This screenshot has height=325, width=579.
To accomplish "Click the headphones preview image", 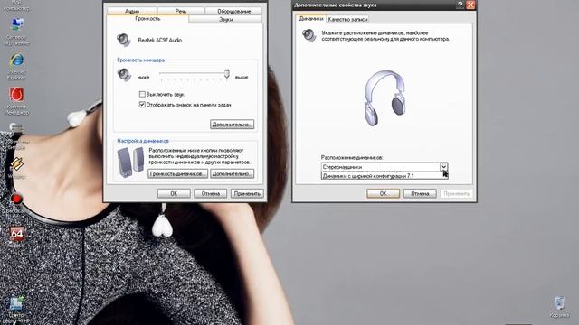I will point(384,98).
